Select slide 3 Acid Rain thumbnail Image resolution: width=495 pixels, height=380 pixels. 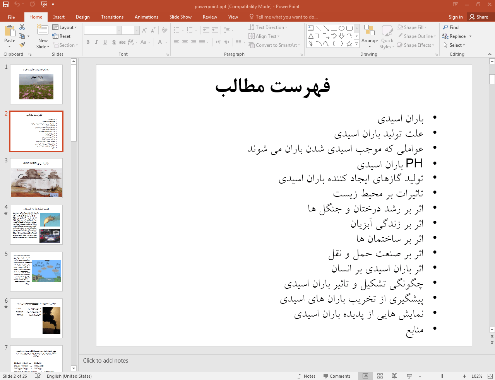[36, 178]
